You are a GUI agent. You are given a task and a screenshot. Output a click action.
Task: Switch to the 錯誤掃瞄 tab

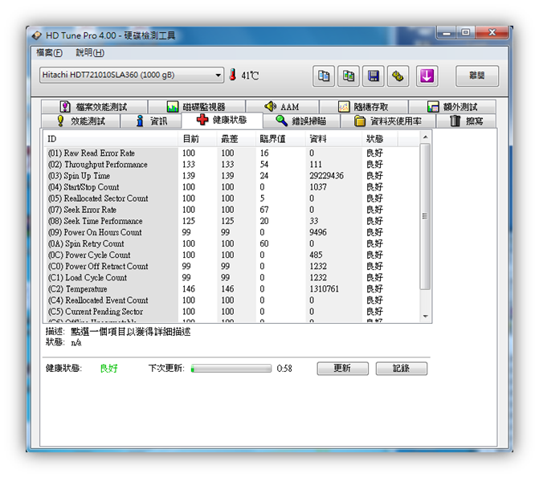click(302, 121)
